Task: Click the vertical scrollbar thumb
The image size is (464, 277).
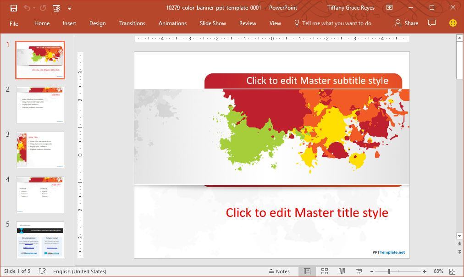Action: pos(459,61)
